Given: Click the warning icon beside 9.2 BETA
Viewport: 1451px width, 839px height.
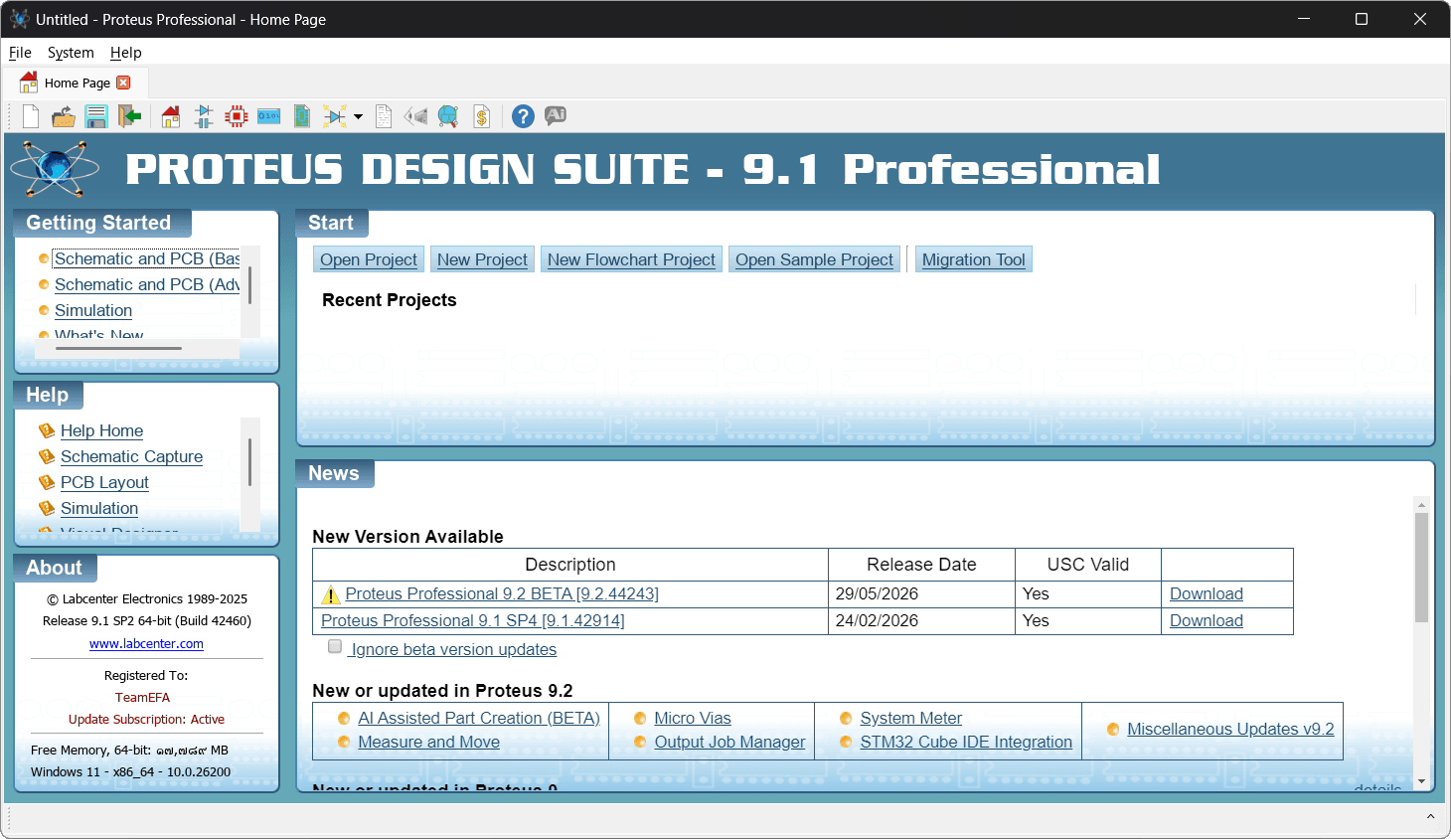Looking at the screenshot, I should point(331,594).
